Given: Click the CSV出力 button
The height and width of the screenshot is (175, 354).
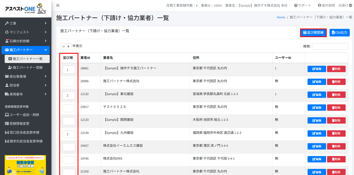Looking at the screenshot, I should click(340, 33).
